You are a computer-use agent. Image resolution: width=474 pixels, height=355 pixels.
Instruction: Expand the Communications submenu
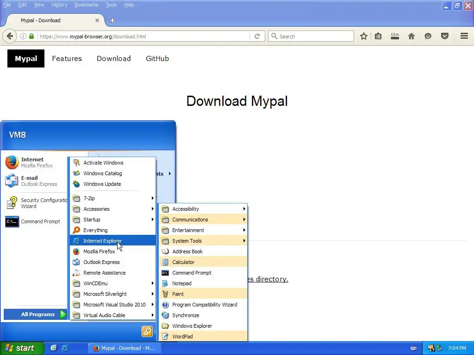click(203, 220)
